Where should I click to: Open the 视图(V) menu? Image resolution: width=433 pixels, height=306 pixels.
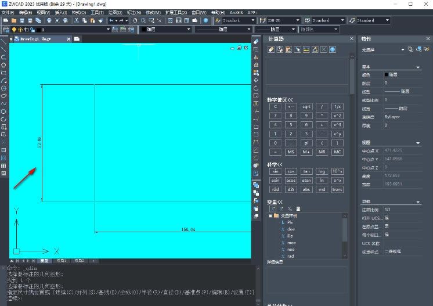44,12
